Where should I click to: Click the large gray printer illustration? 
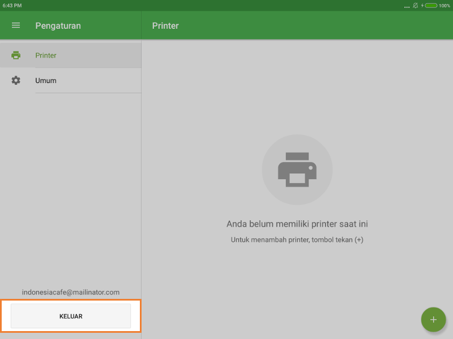(297, 169)
